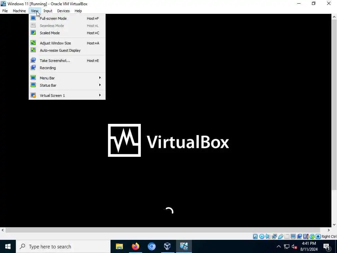Screen dimensions: 337x253
Task: Click the CPU virtualization status icon
Action: point(305,237)
